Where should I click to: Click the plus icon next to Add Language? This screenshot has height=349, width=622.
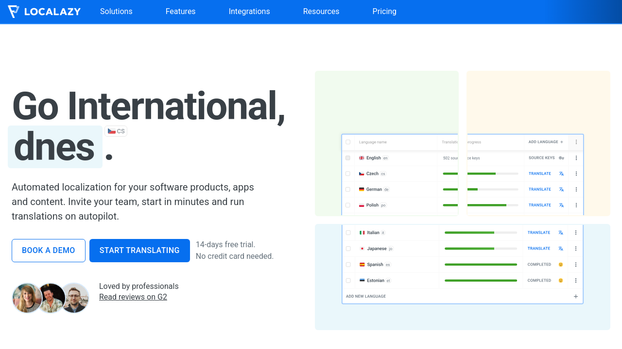coord(562,142)
